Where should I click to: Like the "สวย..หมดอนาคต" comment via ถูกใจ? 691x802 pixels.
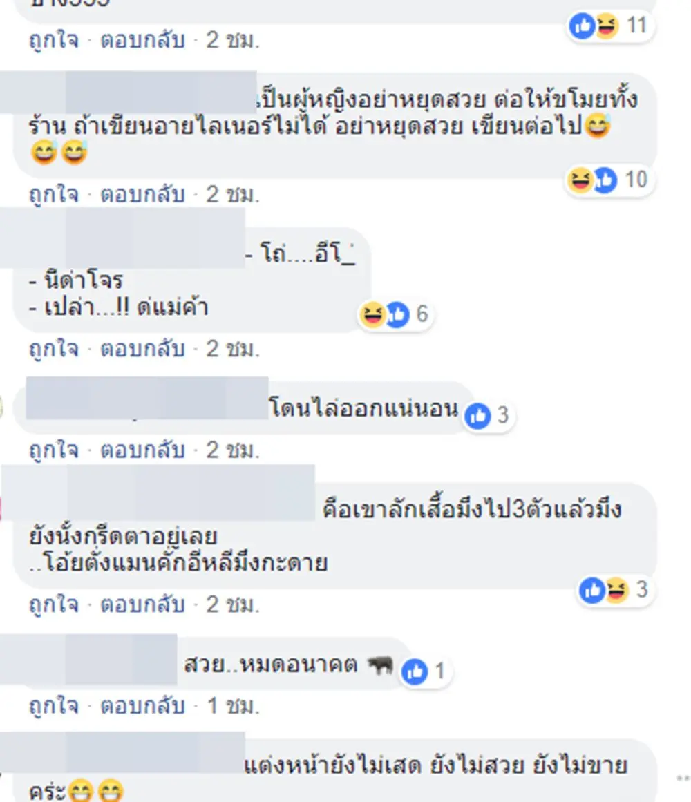pos(53,706)
